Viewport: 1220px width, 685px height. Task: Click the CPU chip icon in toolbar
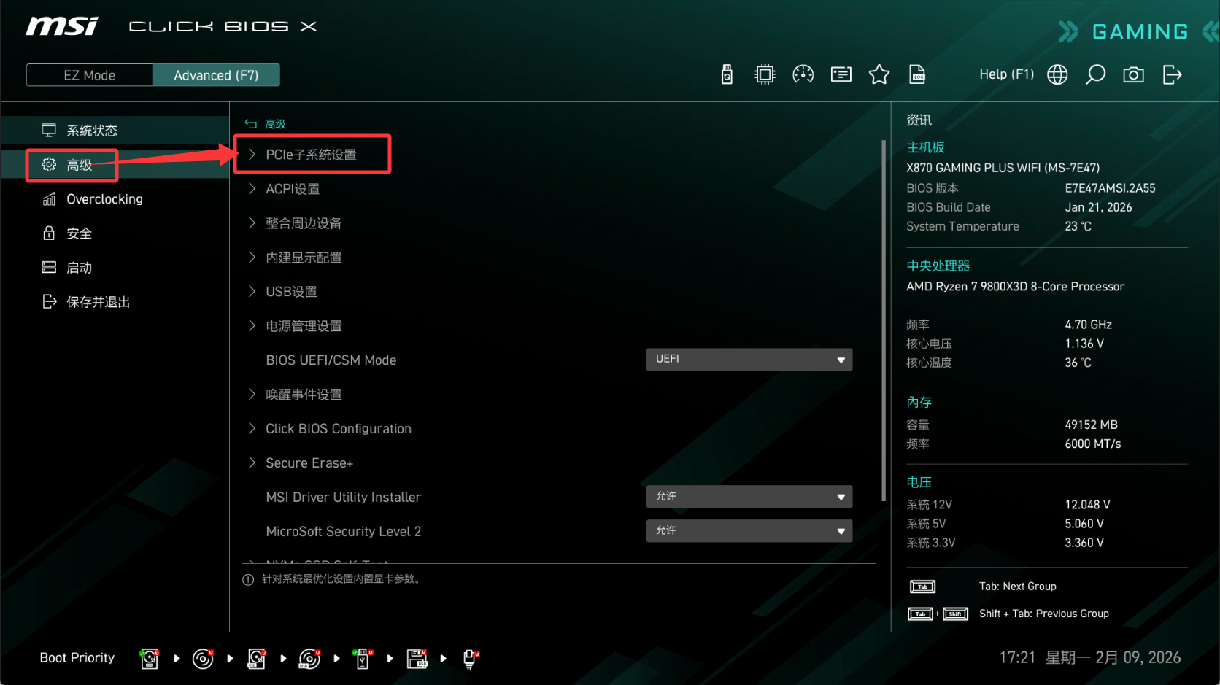pyautogui.click(x=765, y=74)
